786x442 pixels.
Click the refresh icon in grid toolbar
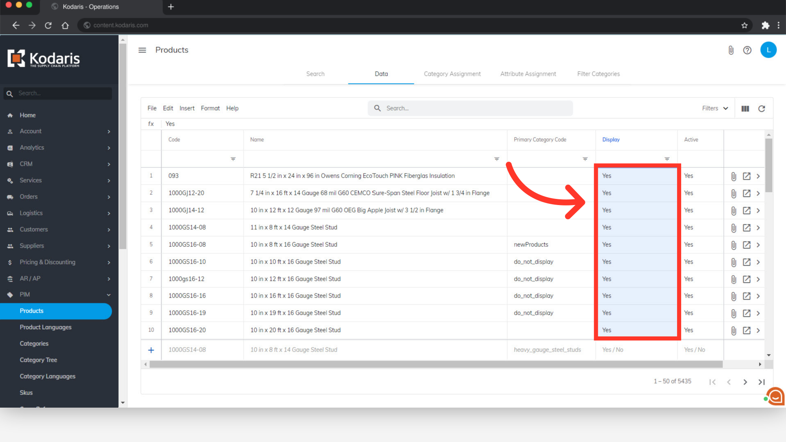click(x=761, y=108)
